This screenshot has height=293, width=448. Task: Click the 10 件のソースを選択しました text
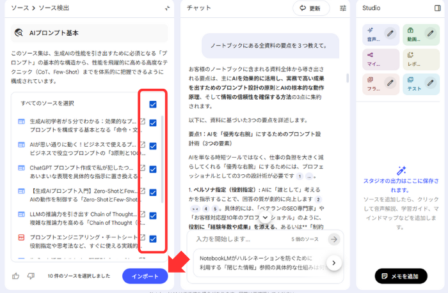click(x=79, y=276)
